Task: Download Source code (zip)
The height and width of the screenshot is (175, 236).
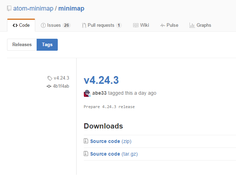Action: coord(111,141)
